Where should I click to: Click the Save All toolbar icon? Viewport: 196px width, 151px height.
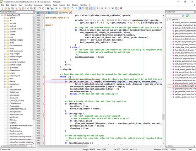[12, 8]
